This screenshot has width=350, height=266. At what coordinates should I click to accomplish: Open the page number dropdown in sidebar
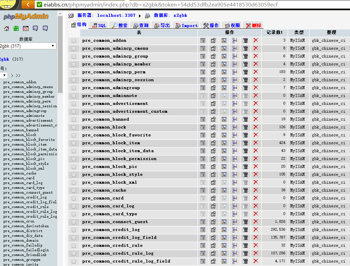[x=4, y=75]
